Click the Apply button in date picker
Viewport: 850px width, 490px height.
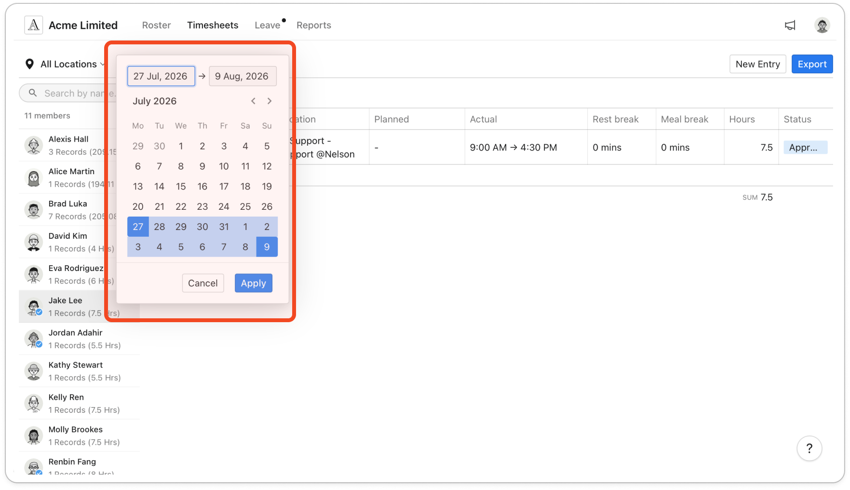click(254, 283)
